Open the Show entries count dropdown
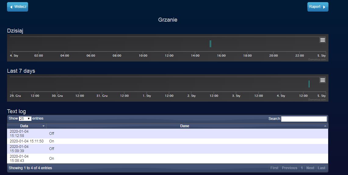348x175 pixels. (25, 119)
